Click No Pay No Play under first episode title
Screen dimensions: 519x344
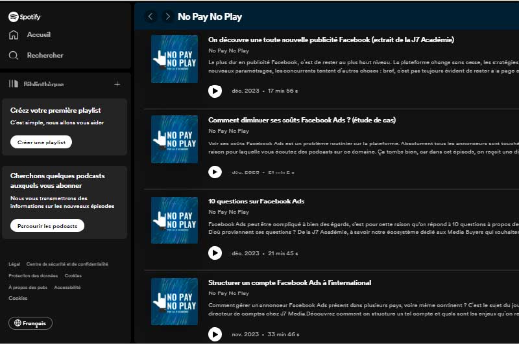[x=229, y=51]
